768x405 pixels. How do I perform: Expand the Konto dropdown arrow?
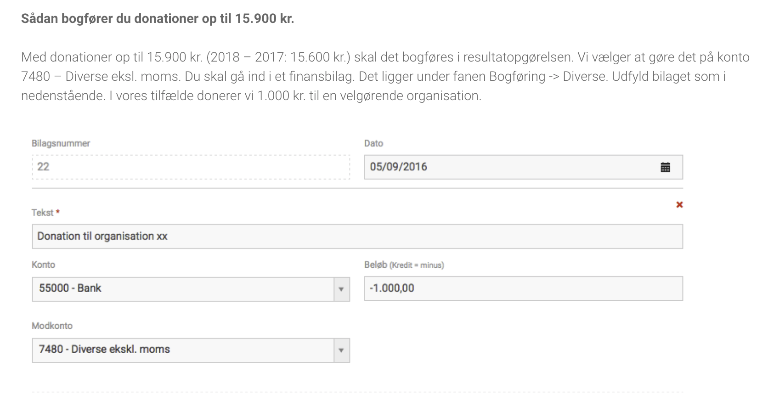tap(341, 289)
